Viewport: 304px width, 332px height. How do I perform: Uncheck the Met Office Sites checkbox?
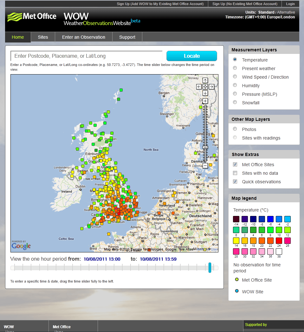[235, 164]
